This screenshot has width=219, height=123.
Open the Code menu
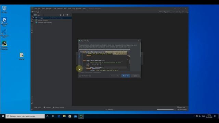click(54, 9)
